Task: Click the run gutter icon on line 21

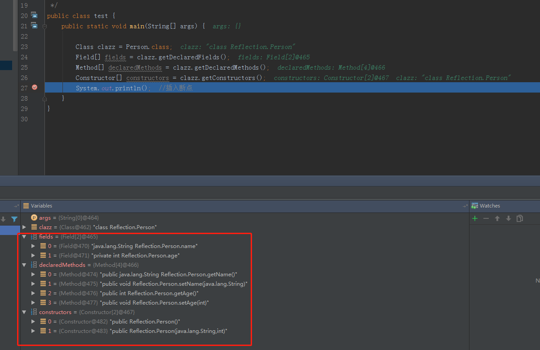Action: click(34, 25)
